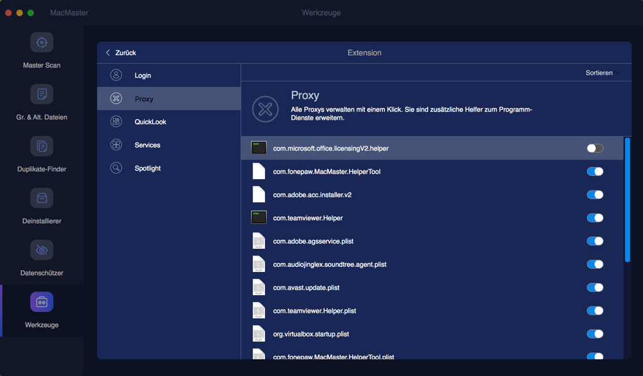Select row com.adobe.acc.installer.v2
The width and height of the screenshot is (643, 376).
pos(432,195)
